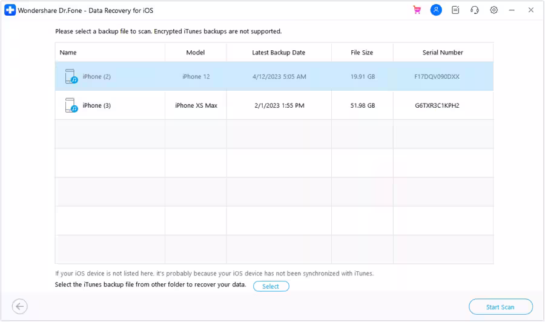Select the iPhone XS Max backup row
The height and width of the screenshot is (322, 545).
pos(196,106)
